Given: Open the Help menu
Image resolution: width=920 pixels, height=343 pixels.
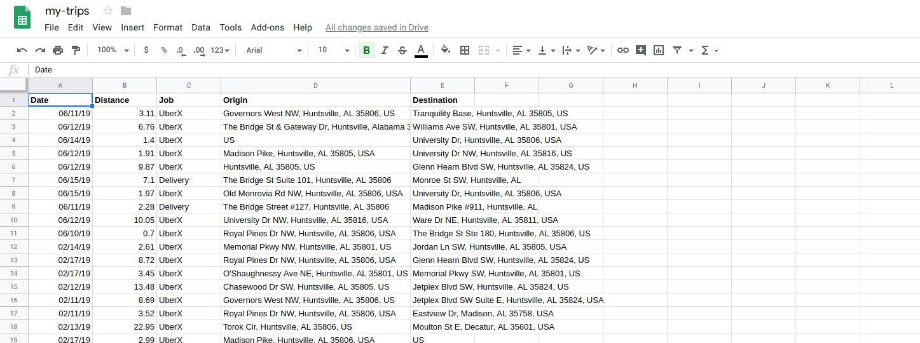Looking at the screenshot, I should [303, 27].
